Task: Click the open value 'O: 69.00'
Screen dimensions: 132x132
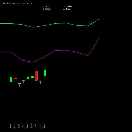Action: point(46,9)
